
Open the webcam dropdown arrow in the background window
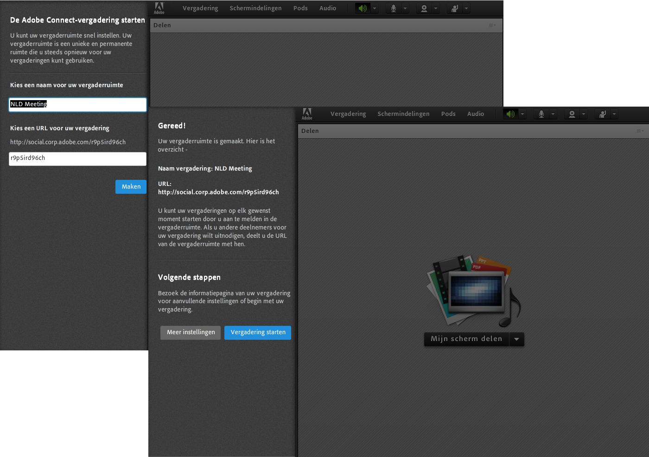click(x=436, y=8)
